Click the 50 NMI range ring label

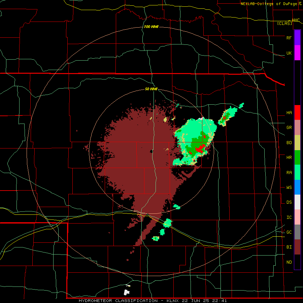click(x=151, y=89)
